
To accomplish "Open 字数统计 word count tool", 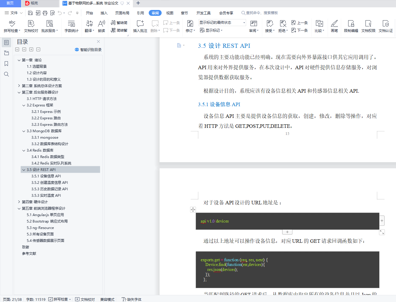I will [x=71, y=26].
